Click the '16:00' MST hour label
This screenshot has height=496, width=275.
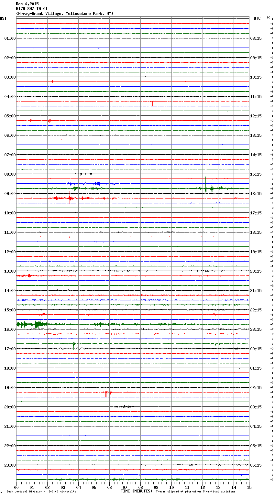tap(10, 329)
